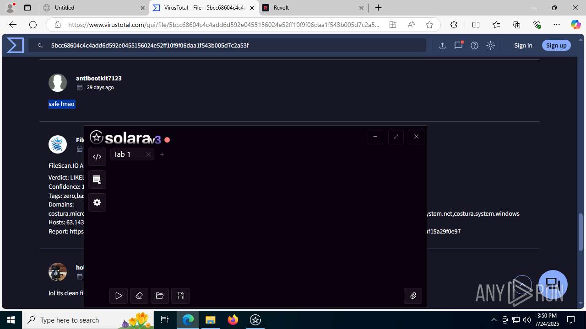Image resolution: width=586 pixels, height=329 pixels.
Task: Click the VirusTotal upload file icon
Action: 442,45
